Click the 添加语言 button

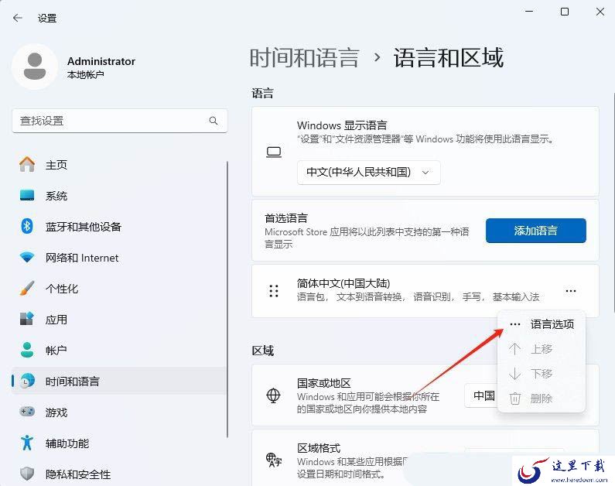pos(536,231)
